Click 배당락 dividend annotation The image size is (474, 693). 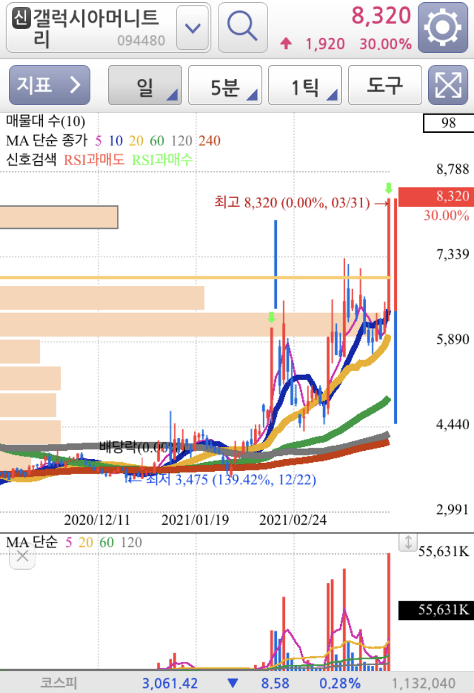pyautogui.click(x=142, y=447)
